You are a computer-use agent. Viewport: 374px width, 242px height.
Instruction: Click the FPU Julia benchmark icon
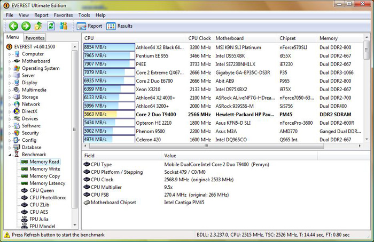pyautogui.click(x=25, y=219)
